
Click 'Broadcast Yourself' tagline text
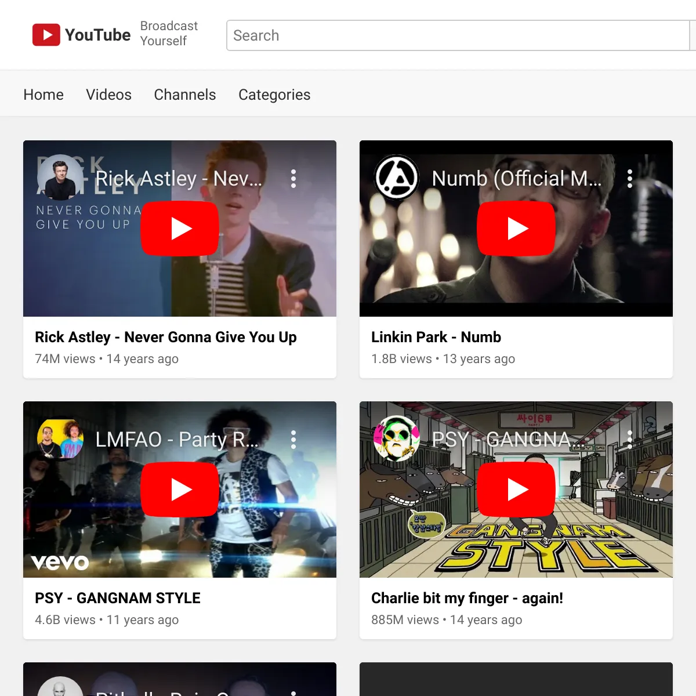169,34
